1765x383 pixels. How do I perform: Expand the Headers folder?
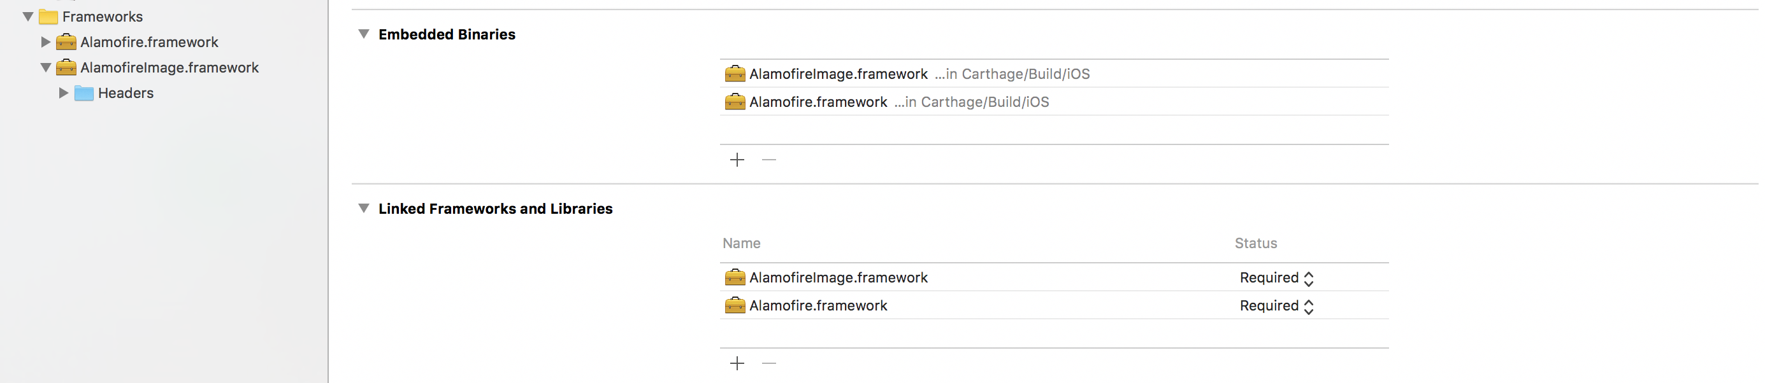point(63,93)
